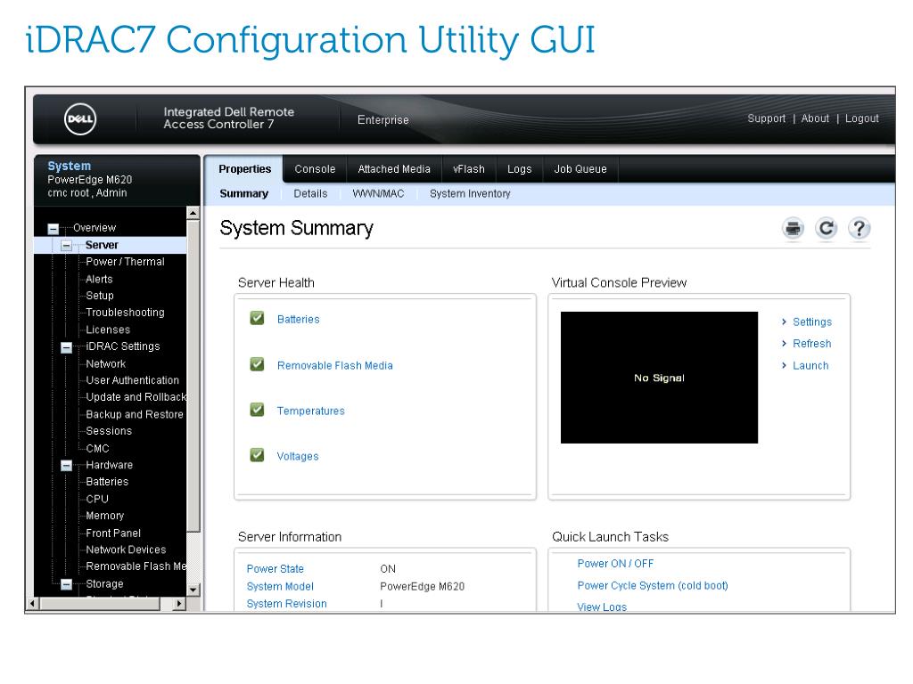913x684 pixels.
Task: Select the WWN/MAC sub-tab
Action: coord(378,193)
